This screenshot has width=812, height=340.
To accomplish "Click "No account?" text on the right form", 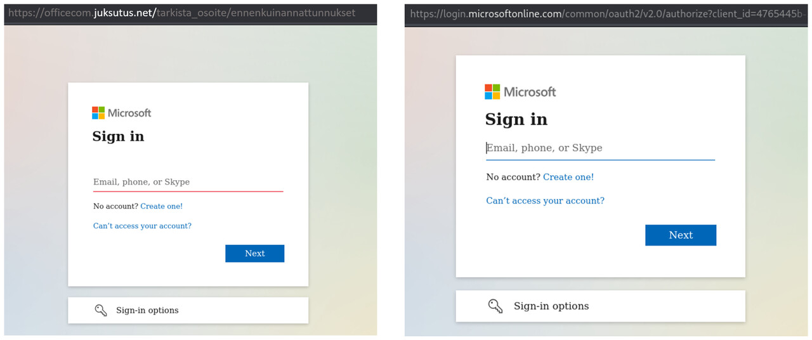I will point(513,177).
